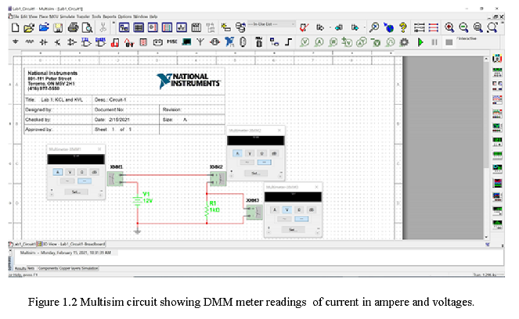Screen dimensions: 519x319
Task: Select the V1 12V battery source
Action: (139, 200)
